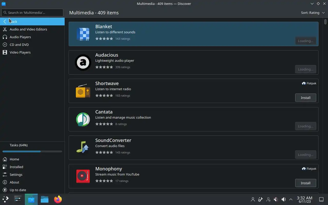Click the Up to date shield icon

point(5,190)
